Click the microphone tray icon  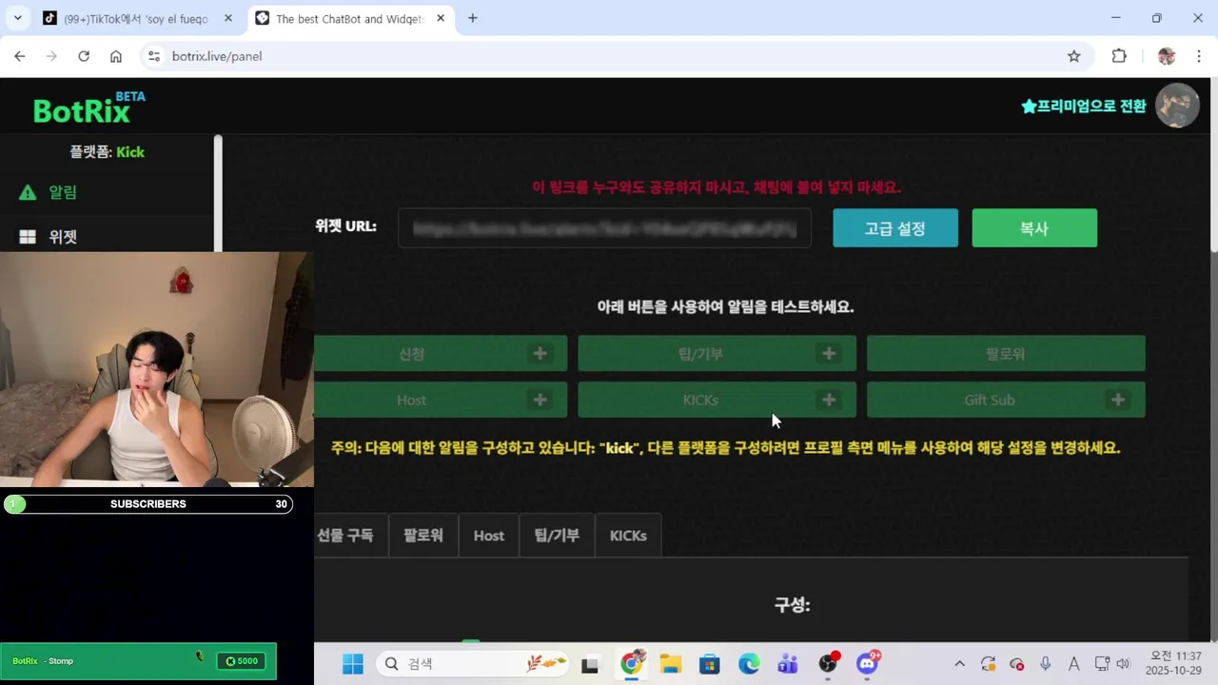(1045, 664)
